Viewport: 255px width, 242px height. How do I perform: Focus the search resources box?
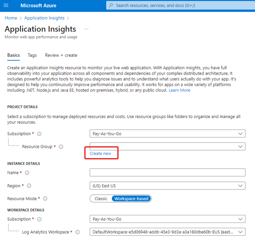(x=180, y=5)
